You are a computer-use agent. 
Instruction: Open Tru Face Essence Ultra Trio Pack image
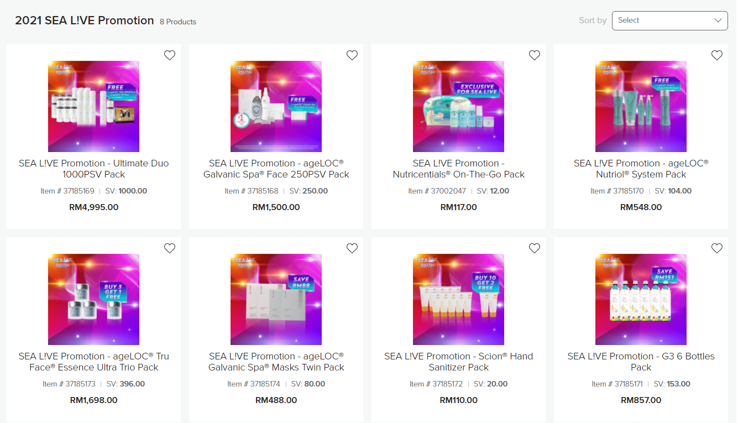pyautogui.click(x=93, y=299)
